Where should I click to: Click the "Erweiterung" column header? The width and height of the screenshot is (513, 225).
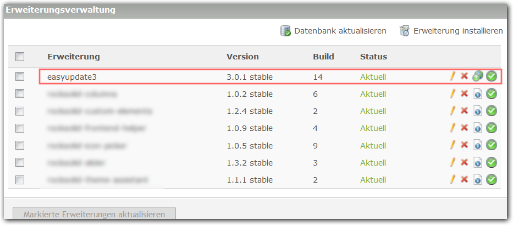pos(74,57)
